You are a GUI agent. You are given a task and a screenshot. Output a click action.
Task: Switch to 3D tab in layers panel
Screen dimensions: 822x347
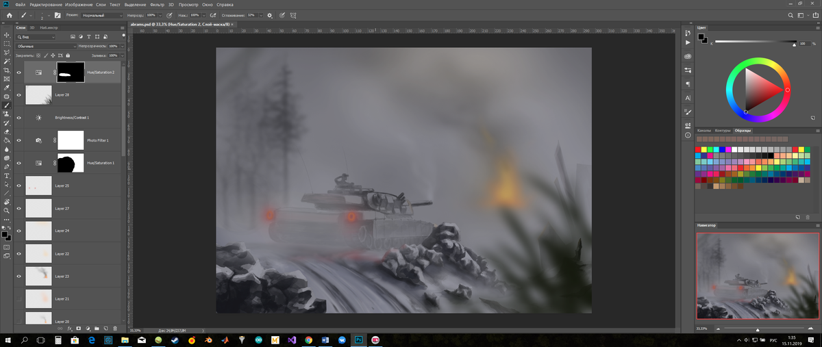[x=34, y=27]
